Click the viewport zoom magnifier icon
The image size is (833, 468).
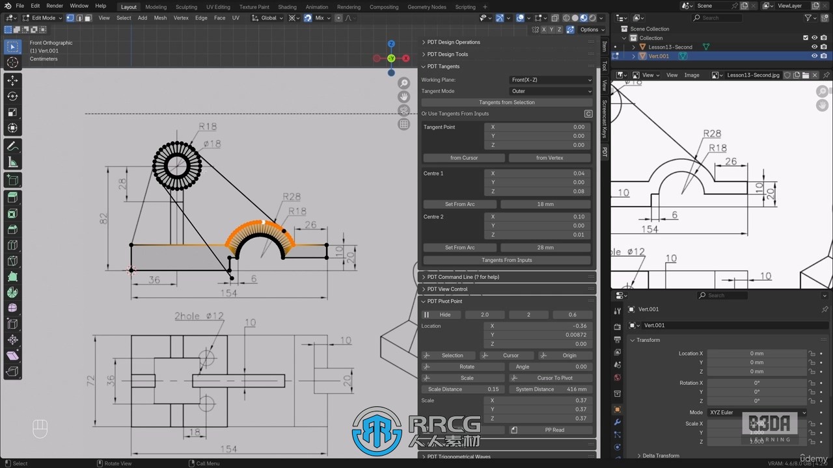404,83
